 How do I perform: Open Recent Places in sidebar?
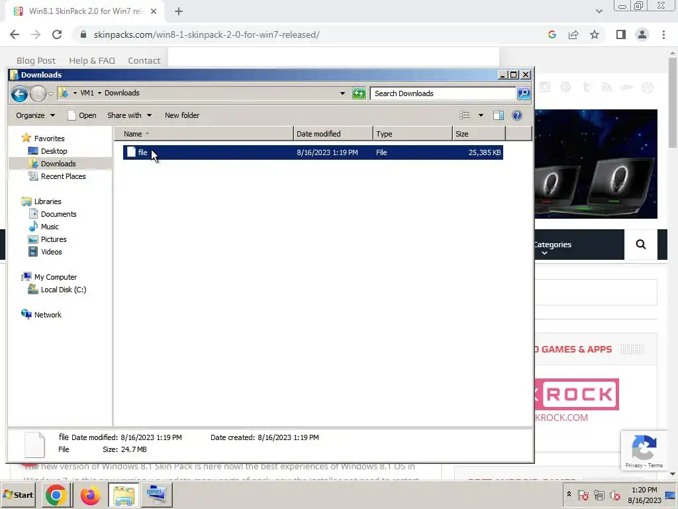click(63, 176)
